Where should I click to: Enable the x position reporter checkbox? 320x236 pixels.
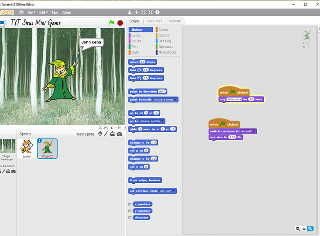(130, 204)
